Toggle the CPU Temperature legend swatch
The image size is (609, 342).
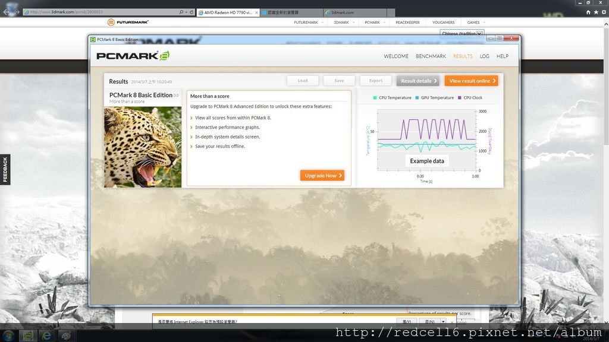[x=375, y=98]
